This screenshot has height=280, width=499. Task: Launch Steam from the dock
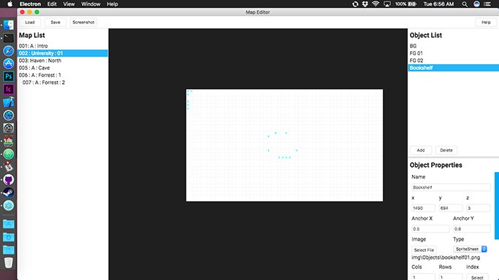click(9, 192)
